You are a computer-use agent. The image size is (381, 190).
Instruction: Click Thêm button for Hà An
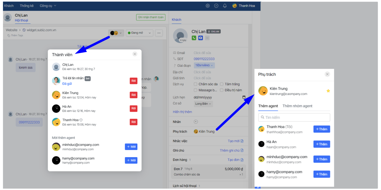(322, 144)
